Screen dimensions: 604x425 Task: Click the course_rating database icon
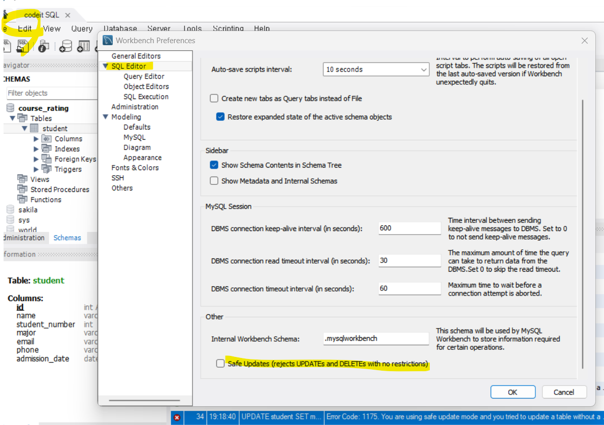[10, 108]
